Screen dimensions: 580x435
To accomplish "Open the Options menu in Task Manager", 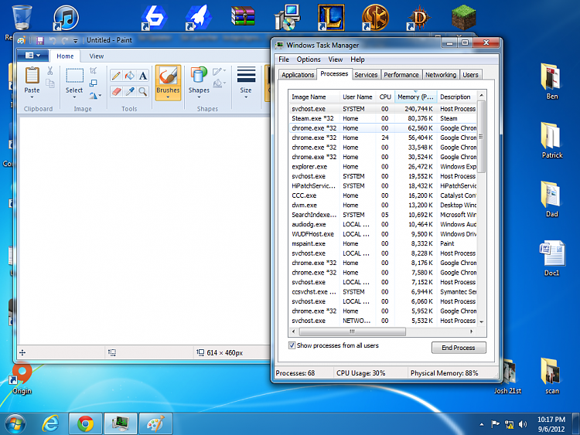I will pos(309,59).
